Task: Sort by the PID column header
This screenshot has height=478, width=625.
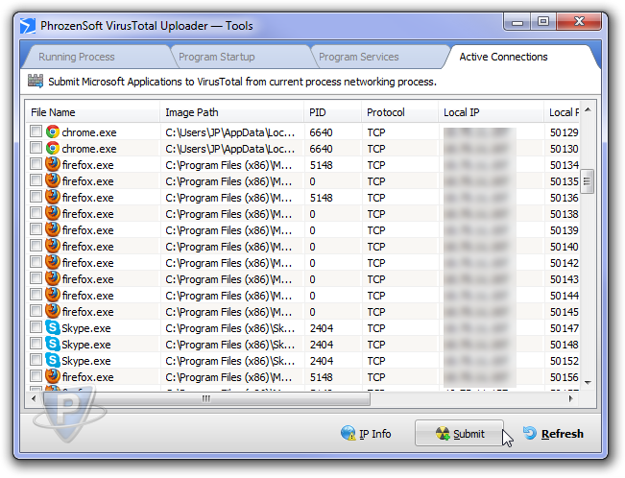Action: 331,112
